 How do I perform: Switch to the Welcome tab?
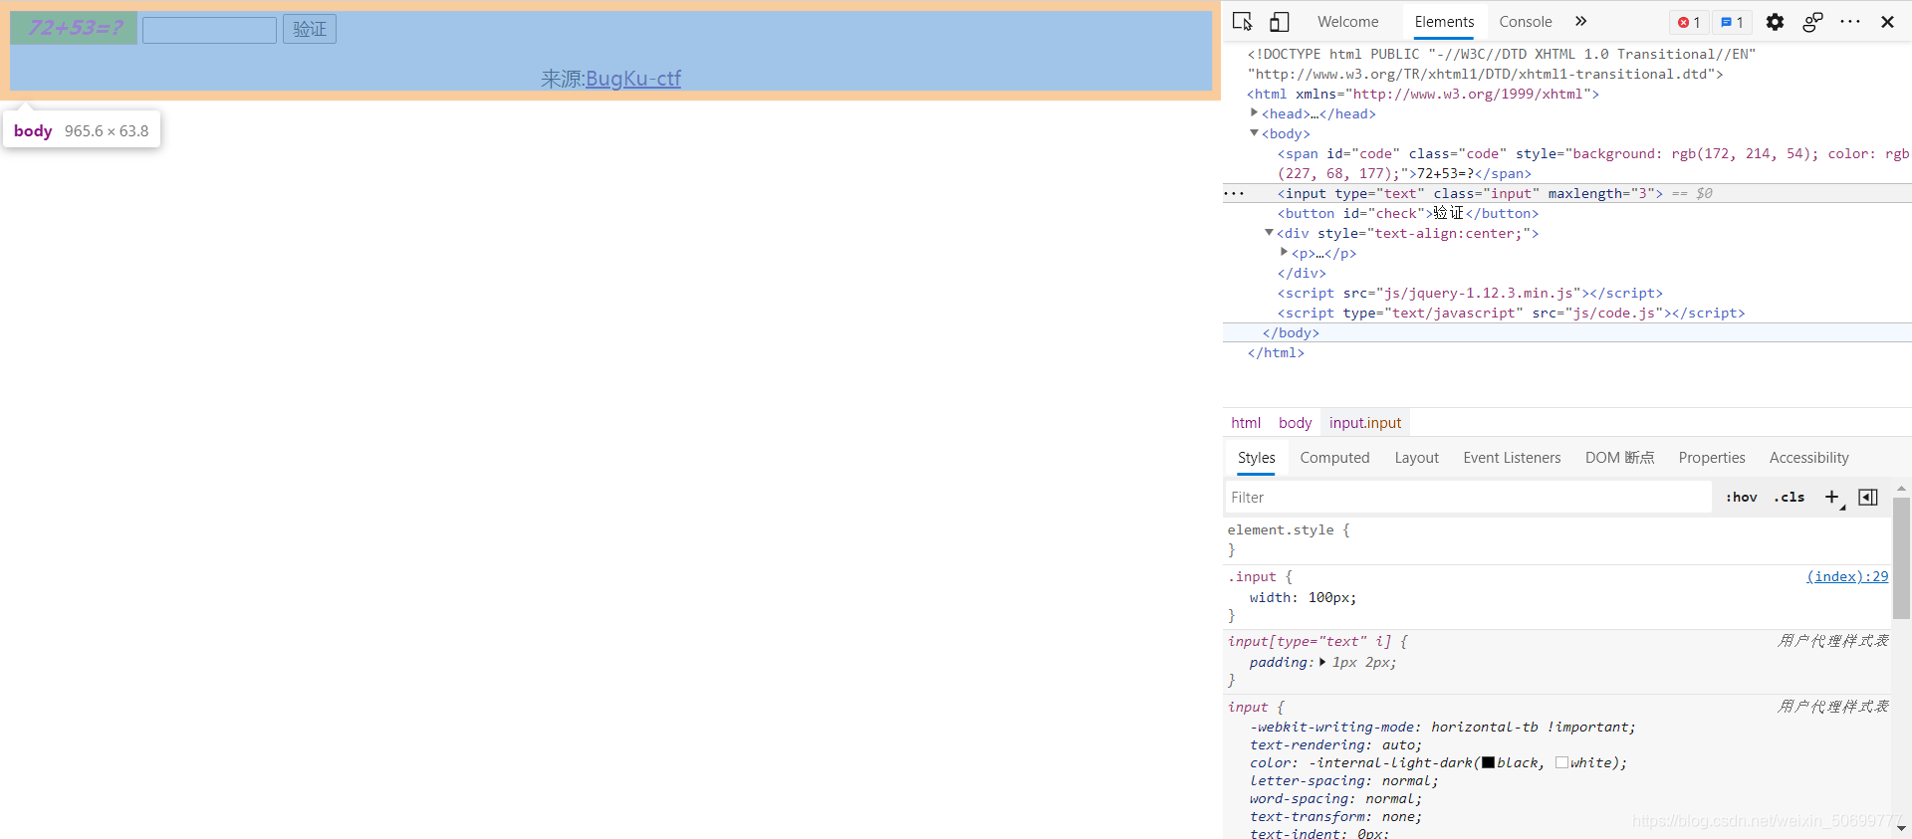click(1347, 22)
